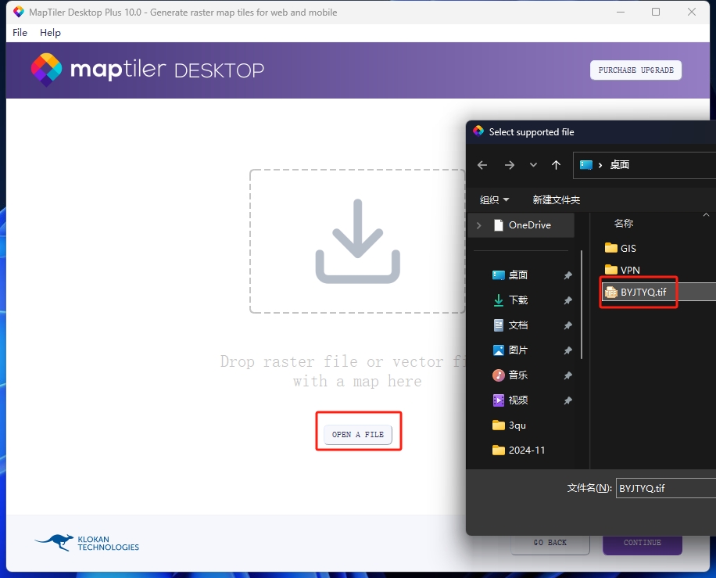This screenshot has height=578, width=716.
Task: Unpin 音乐 using its pin icon
Action: coord(567,375)
